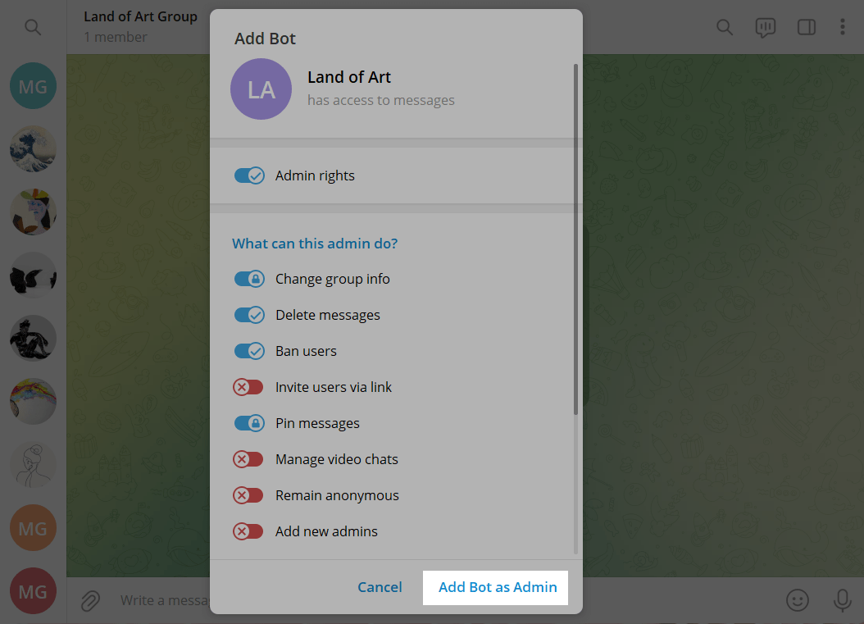The image size is (864, 624).
Task: Click the paperclip attach file icon
Action: (89, 600)
